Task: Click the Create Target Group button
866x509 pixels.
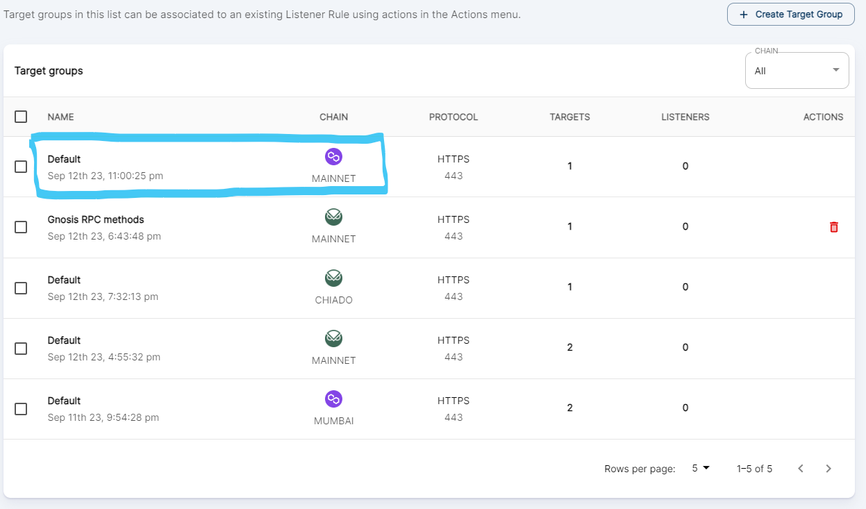Action: coord(790,14)
